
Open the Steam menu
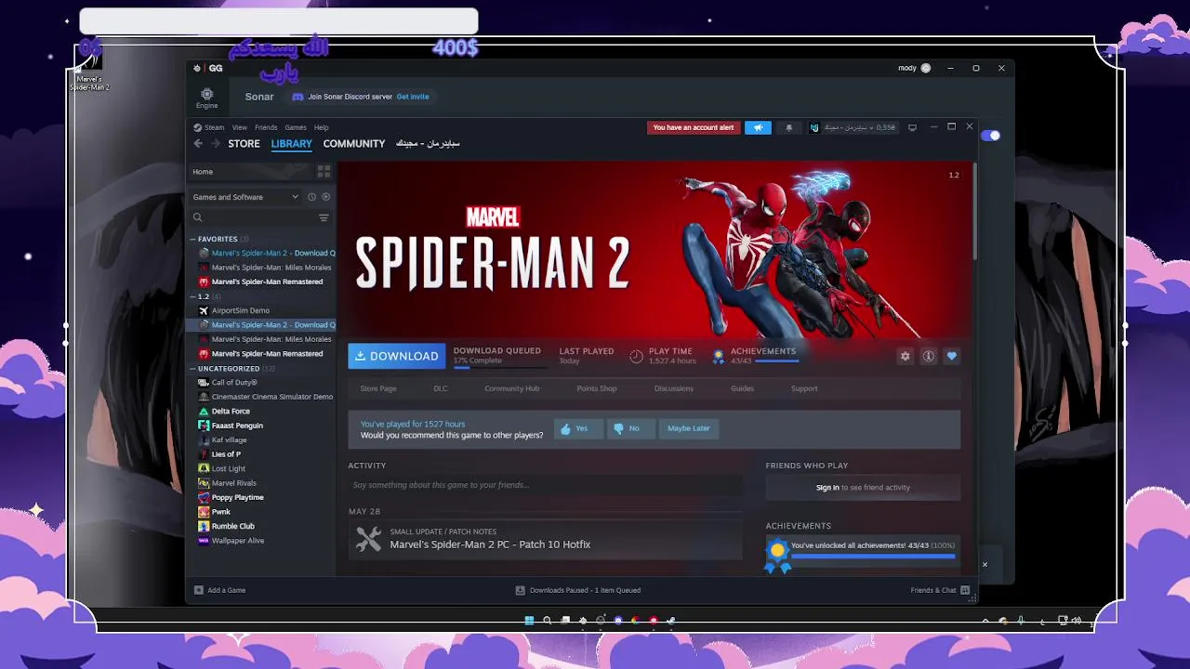pyautogui.click(x=209, y=127)
